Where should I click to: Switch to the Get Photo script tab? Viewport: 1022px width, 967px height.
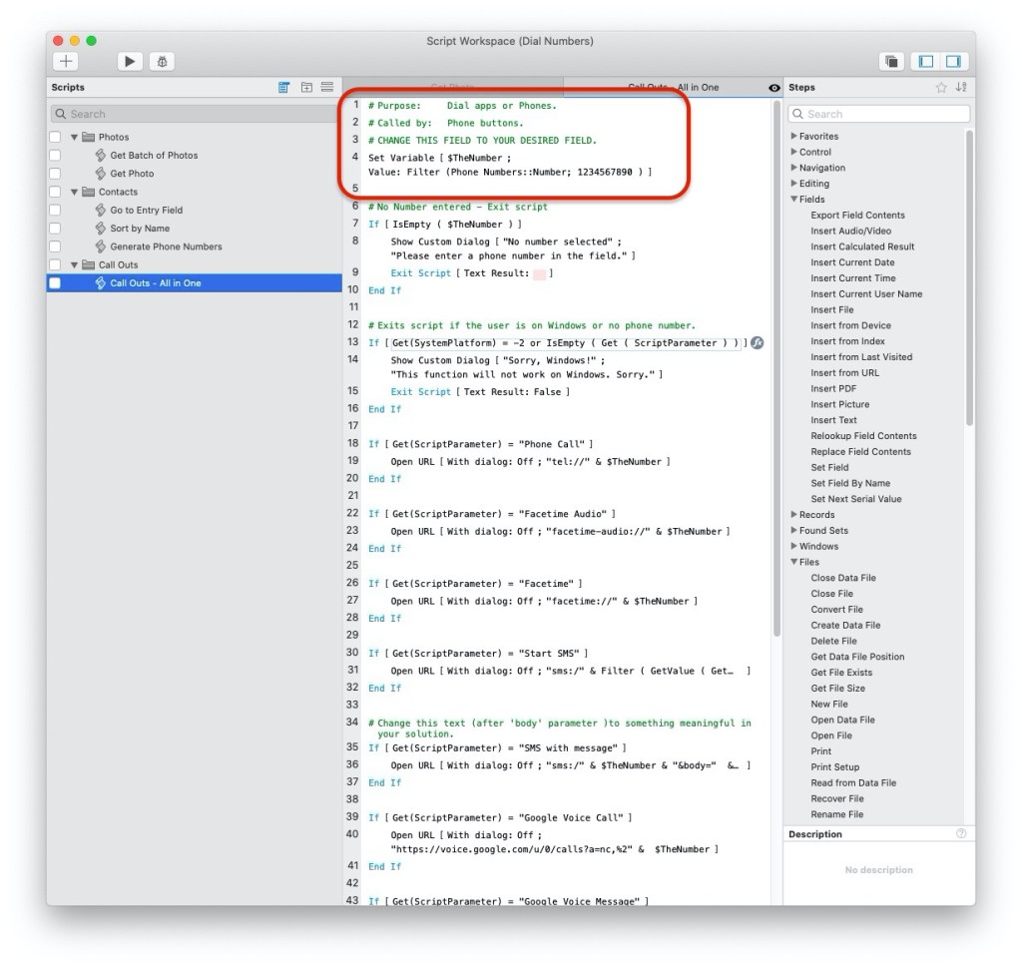[453, 88]
